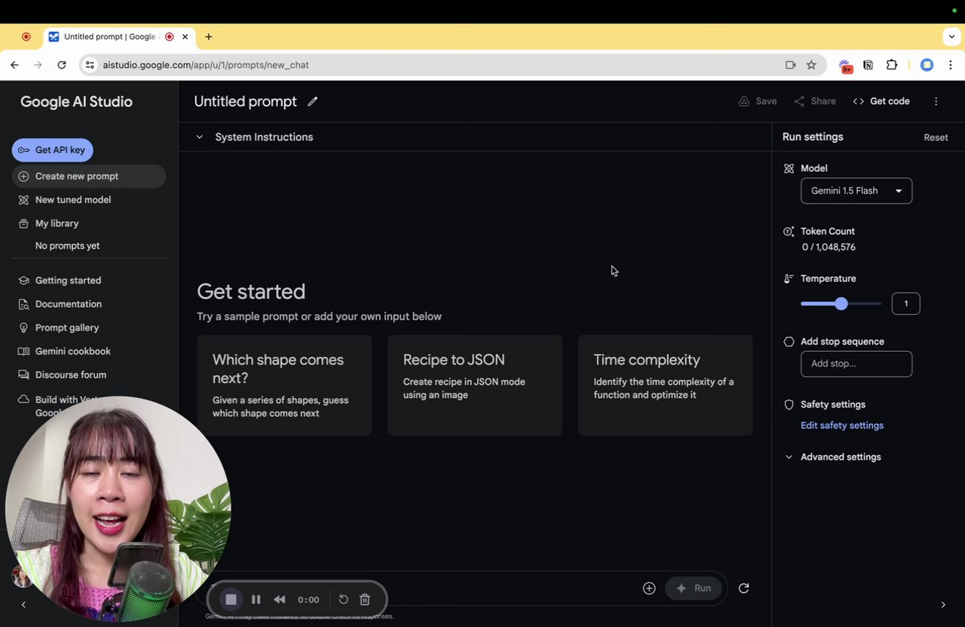The height and width of the screenshot is (627, 965).
Task: Select the Untitled prompt browser tab
Action: click(x=119, y=36)
